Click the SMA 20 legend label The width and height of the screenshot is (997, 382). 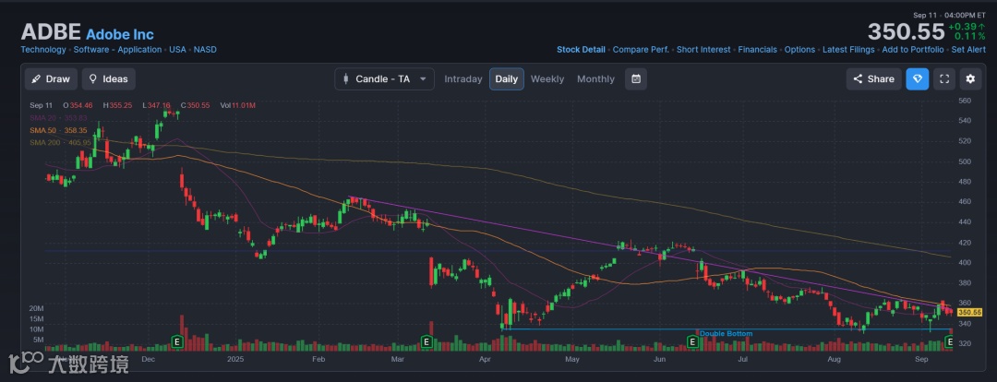(58, 118)
